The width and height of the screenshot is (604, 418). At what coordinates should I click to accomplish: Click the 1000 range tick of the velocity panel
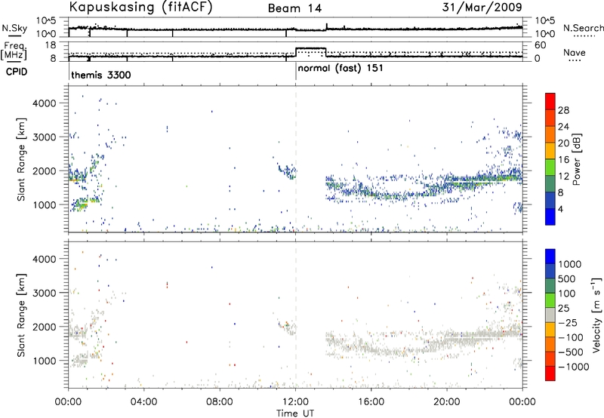click(44, 361)
